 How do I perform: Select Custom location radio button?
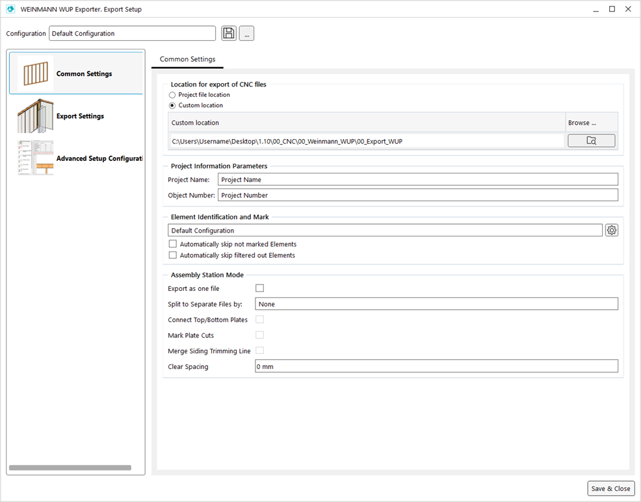[x=172, y=105]
